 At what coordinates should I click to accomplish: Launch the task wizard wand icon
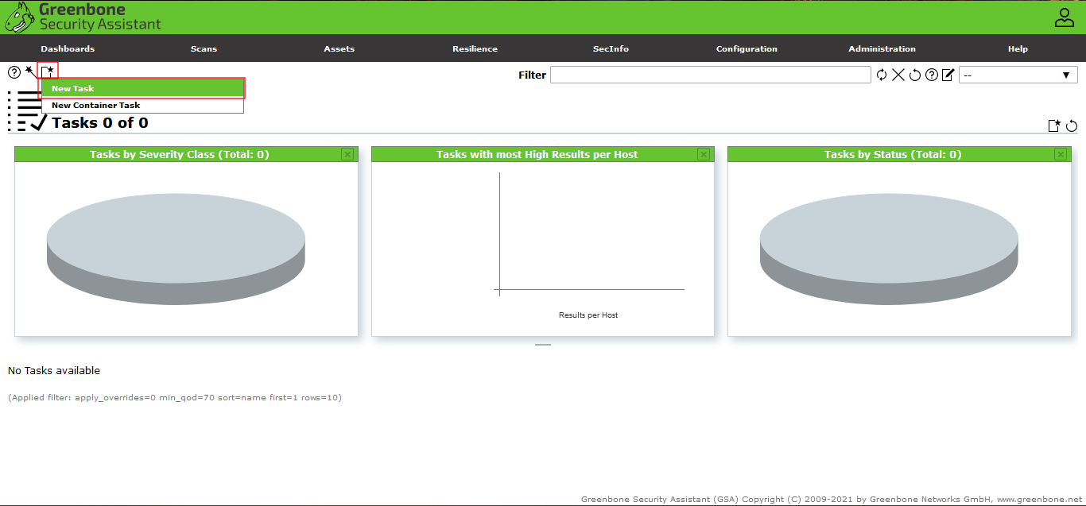30,71
